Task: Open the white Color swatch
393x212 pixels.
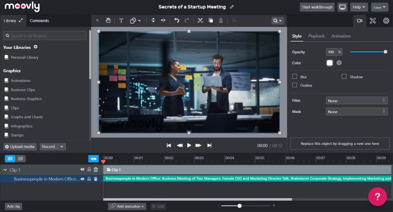Action: click(x=330, y=63)
